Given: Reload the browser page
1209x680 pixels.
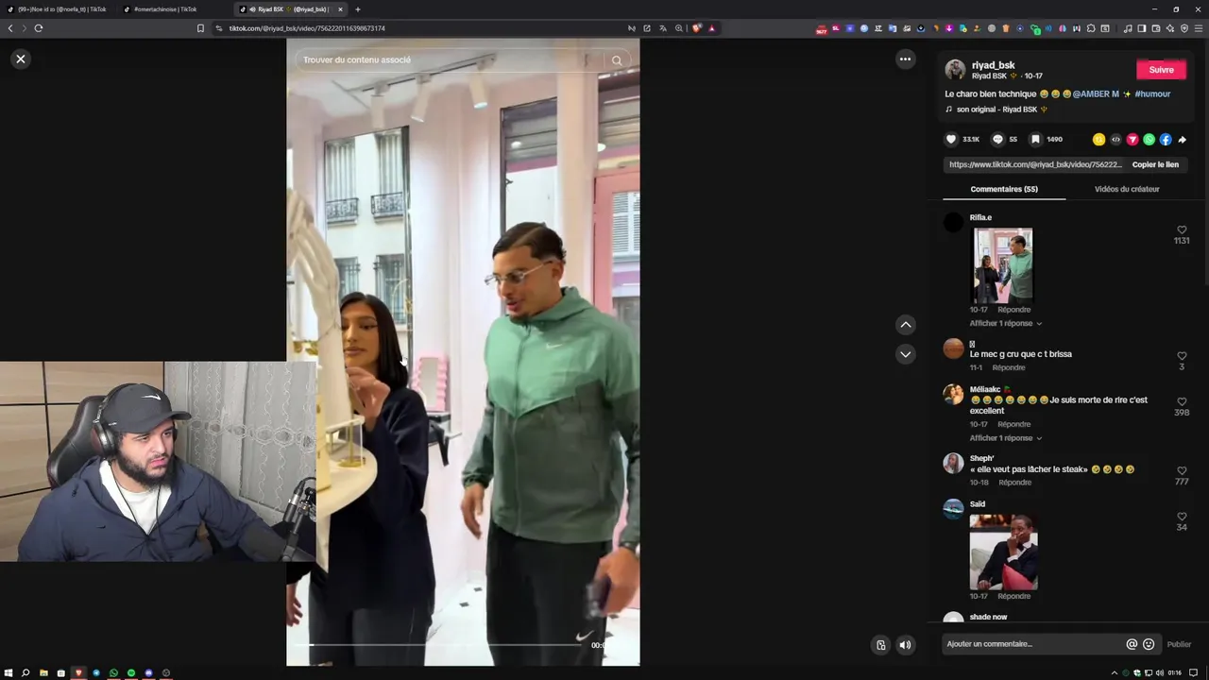Looking at the screenshot, I should (x=39, y=28).
